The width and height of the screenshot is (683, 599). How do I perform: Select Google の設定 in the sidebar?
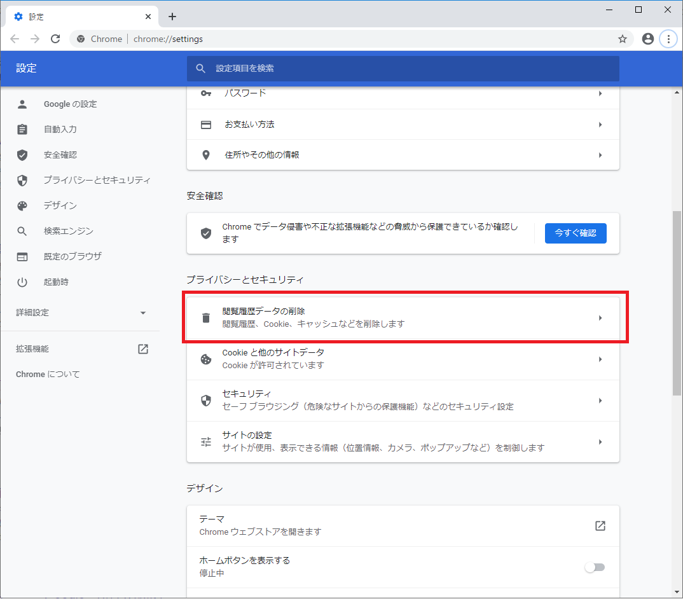[70, 104]
